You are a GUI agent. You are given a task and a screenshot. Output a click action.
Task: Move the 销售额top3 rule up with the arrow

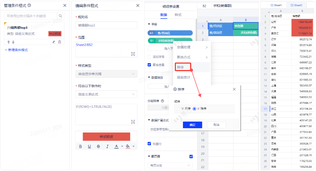(9, 42)
